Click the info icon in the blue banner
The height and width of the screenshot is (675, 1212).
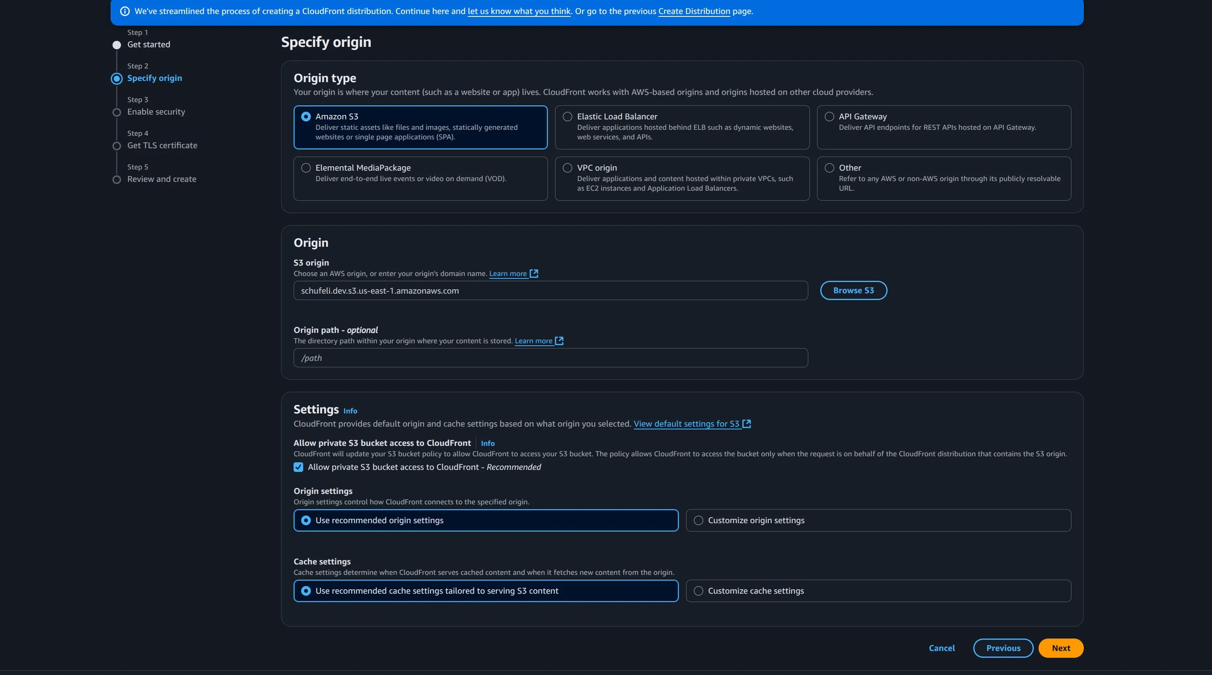pos(125,11)
